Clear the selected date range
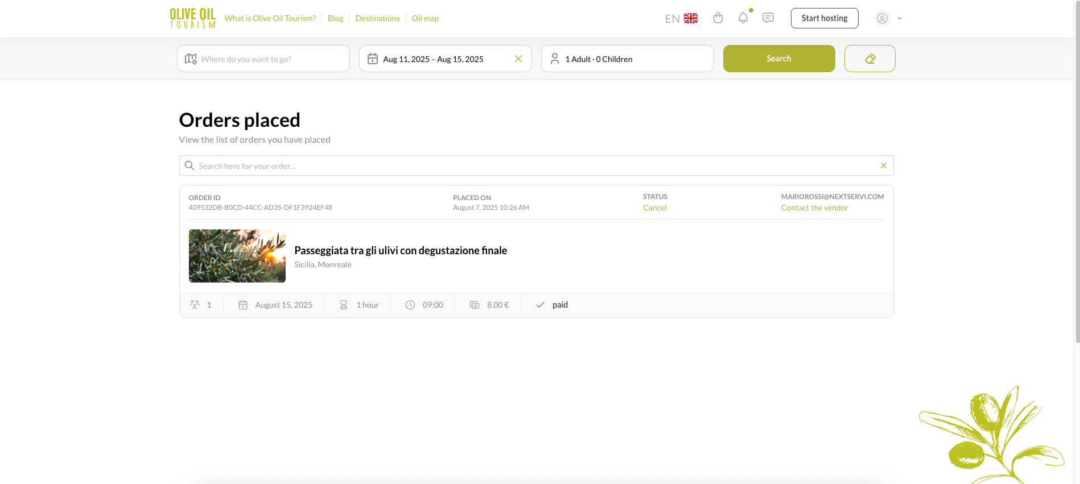The width and height of the screenshot is (1080, 484). click(x=518, y=59)
